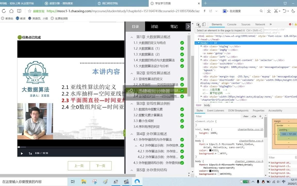The height and width of the screenshot is (186, 297).
Task: Play the lecture video
Action: pos(22,153)
